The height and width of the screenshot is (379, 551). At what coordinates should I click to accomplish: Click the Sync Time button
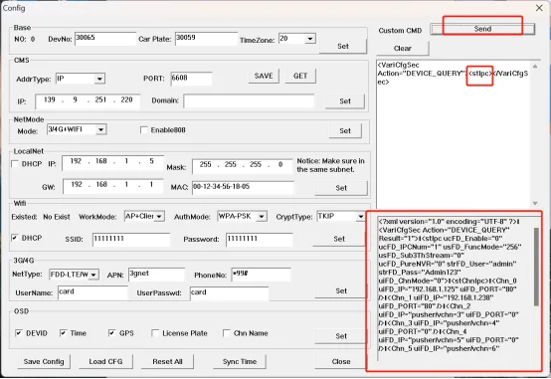(240, 361)
